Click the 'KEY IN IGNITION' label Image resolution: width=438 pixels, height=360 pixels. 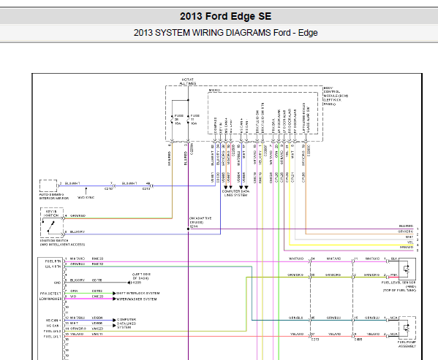click(51, 213)
